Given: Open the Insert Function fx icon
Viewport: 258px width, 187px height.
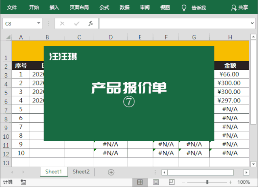Looking at the screenshot, I should [x=91, y=23].
